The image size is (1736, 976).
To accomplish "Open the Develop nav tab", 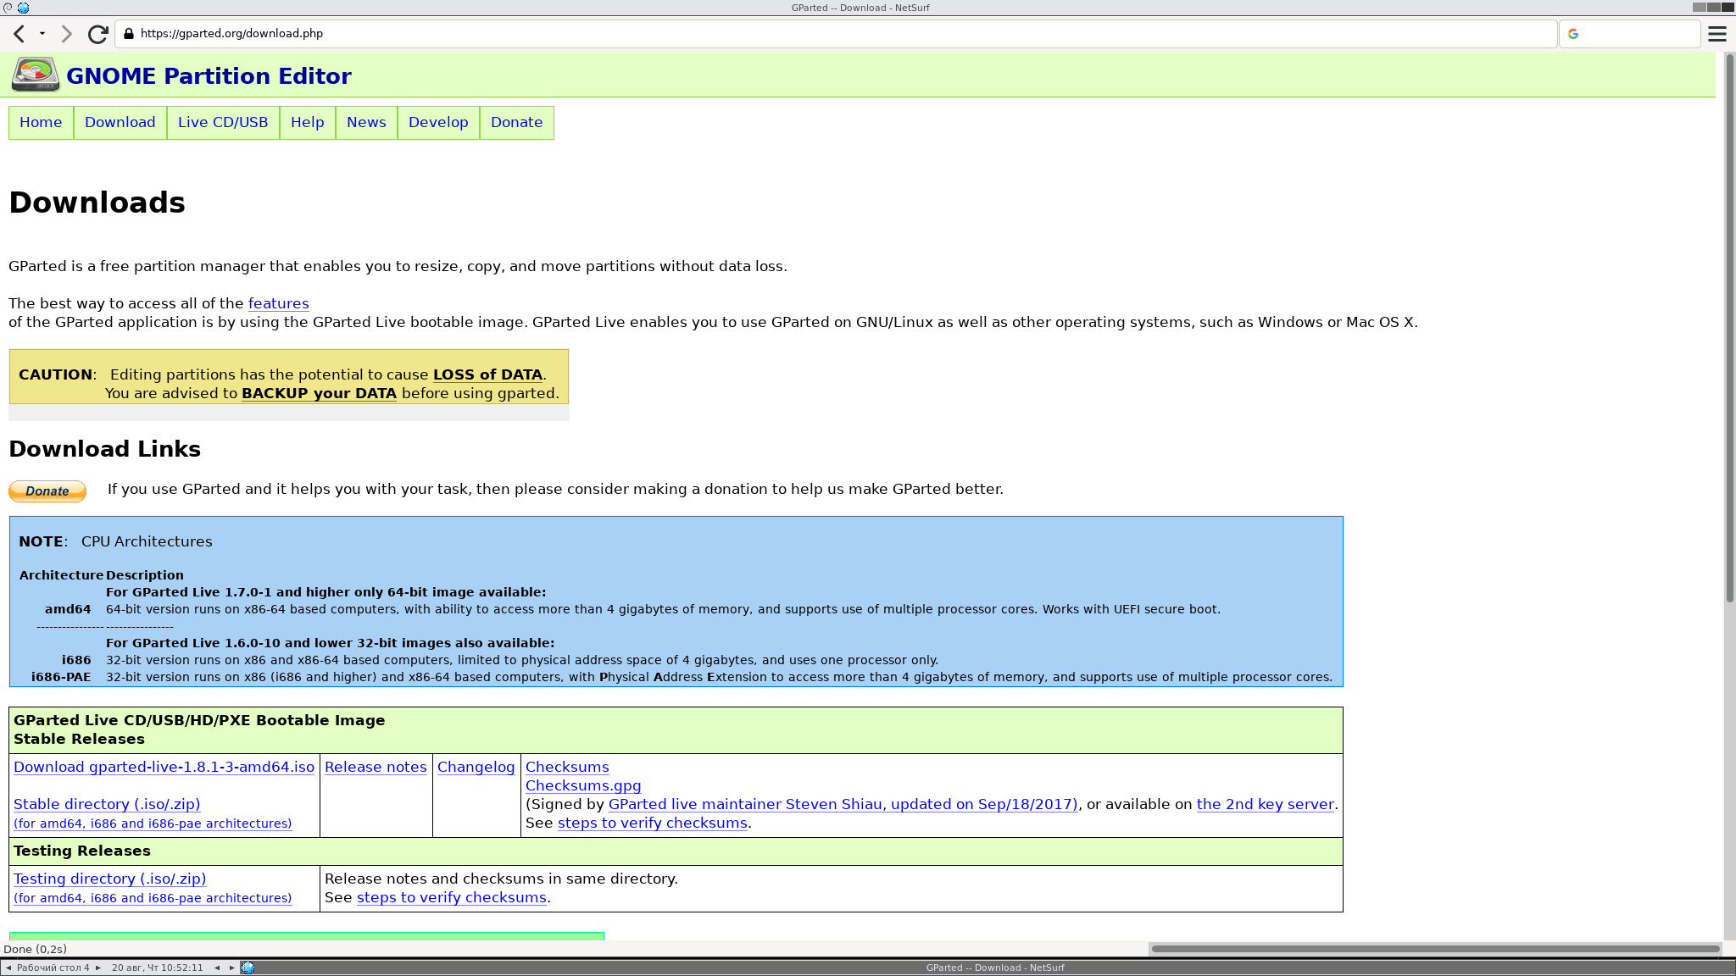I will point(438,123).
